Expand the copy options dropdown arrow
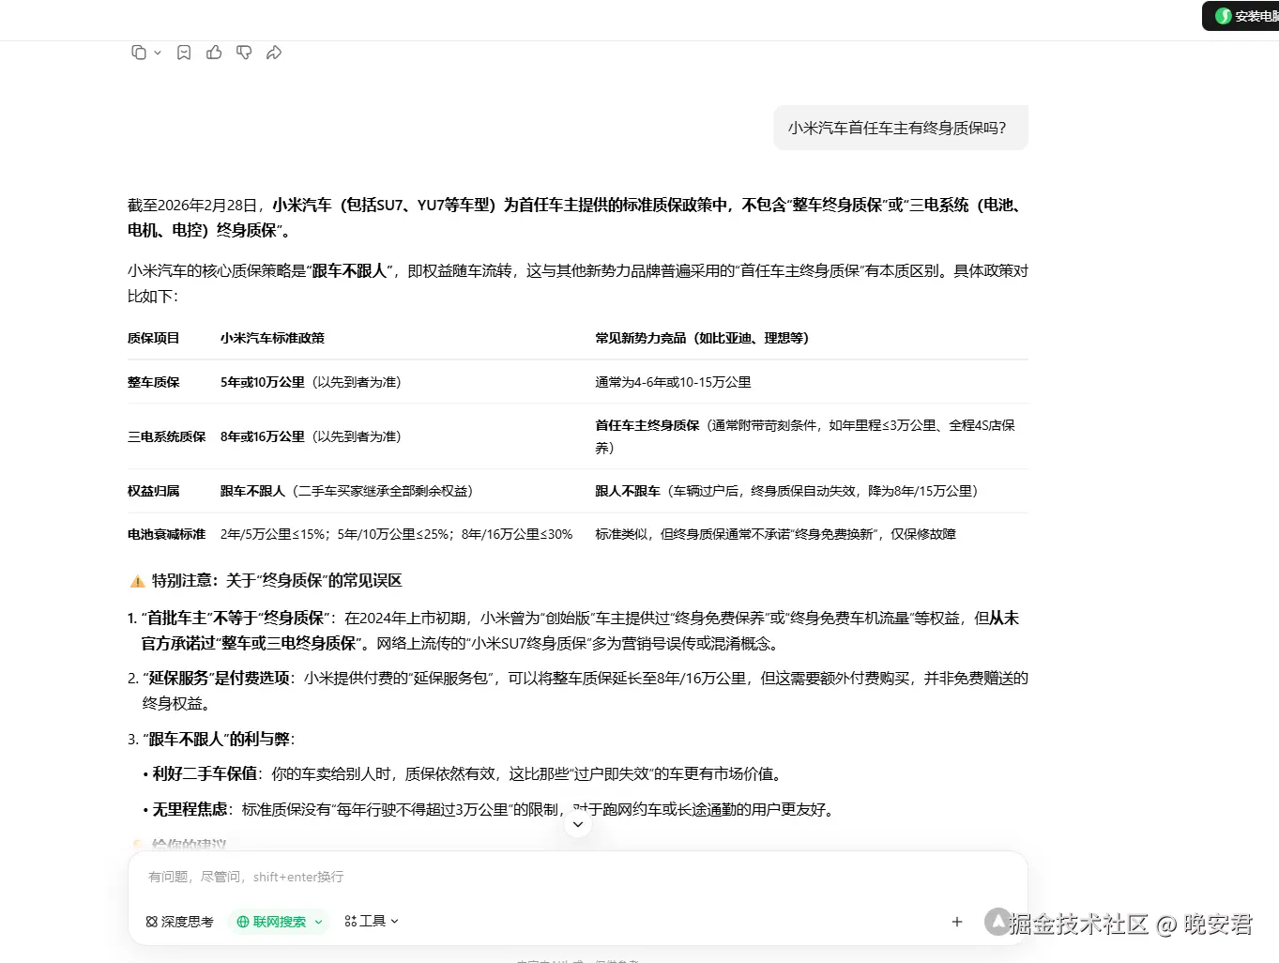This screenshot has width=1279, height=963. 157,53
